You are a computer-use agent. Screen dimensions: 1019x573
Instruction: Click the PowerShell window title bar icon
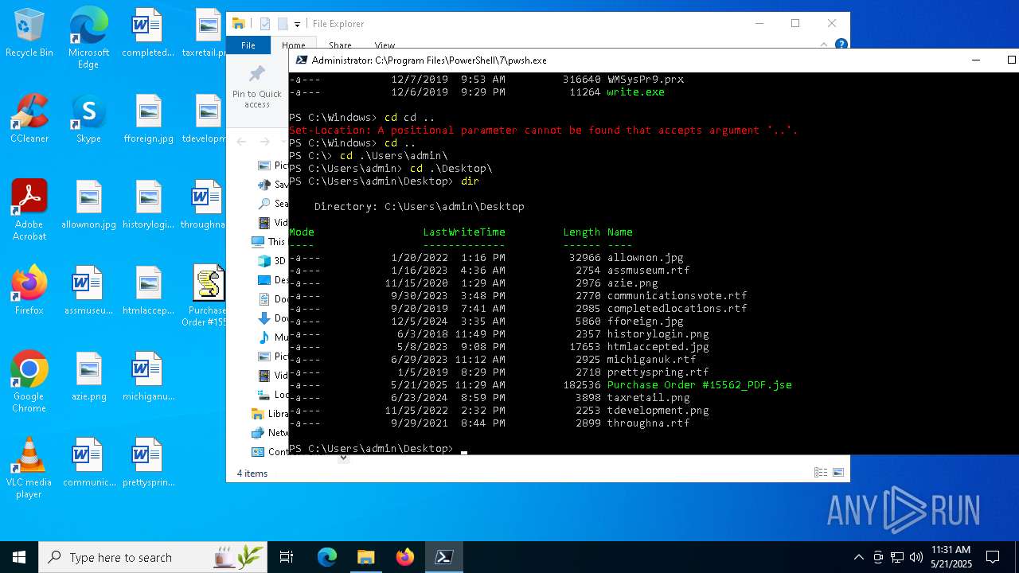[x=302, y=60]
